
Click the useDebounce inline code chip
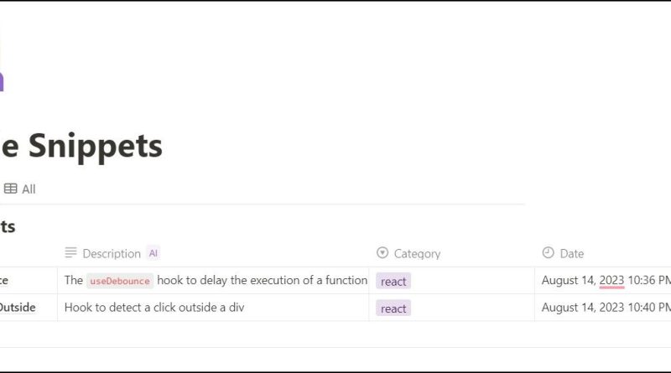coord(120,281)
